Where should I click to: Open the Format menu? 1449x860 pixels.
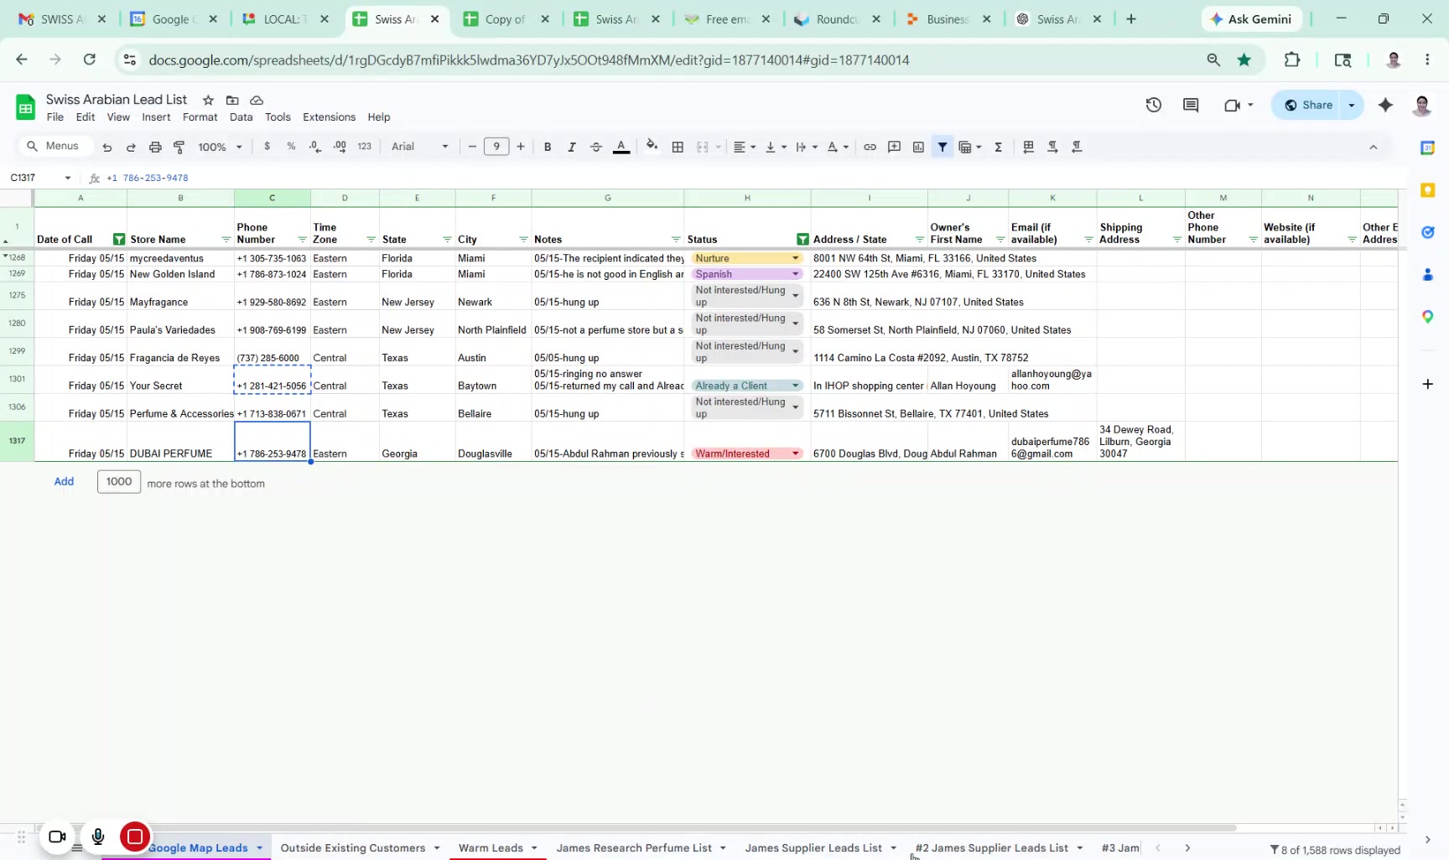point(200,117)
